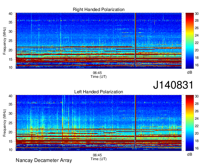Click the 15 MHz tick of Left Handed plot
This screenshot has width=202, height=164.
10,142
